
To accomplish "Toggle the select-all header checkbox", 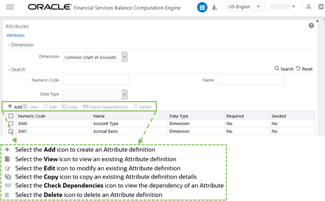I will tap(11, 116).
